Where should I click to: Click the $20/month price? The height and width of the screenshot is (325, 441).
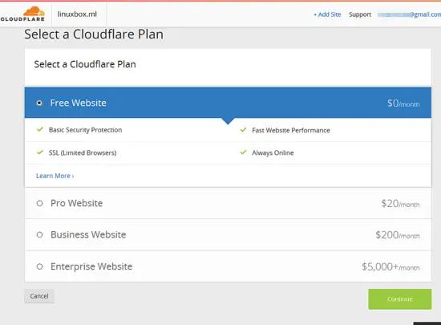(x=400, y=204)
